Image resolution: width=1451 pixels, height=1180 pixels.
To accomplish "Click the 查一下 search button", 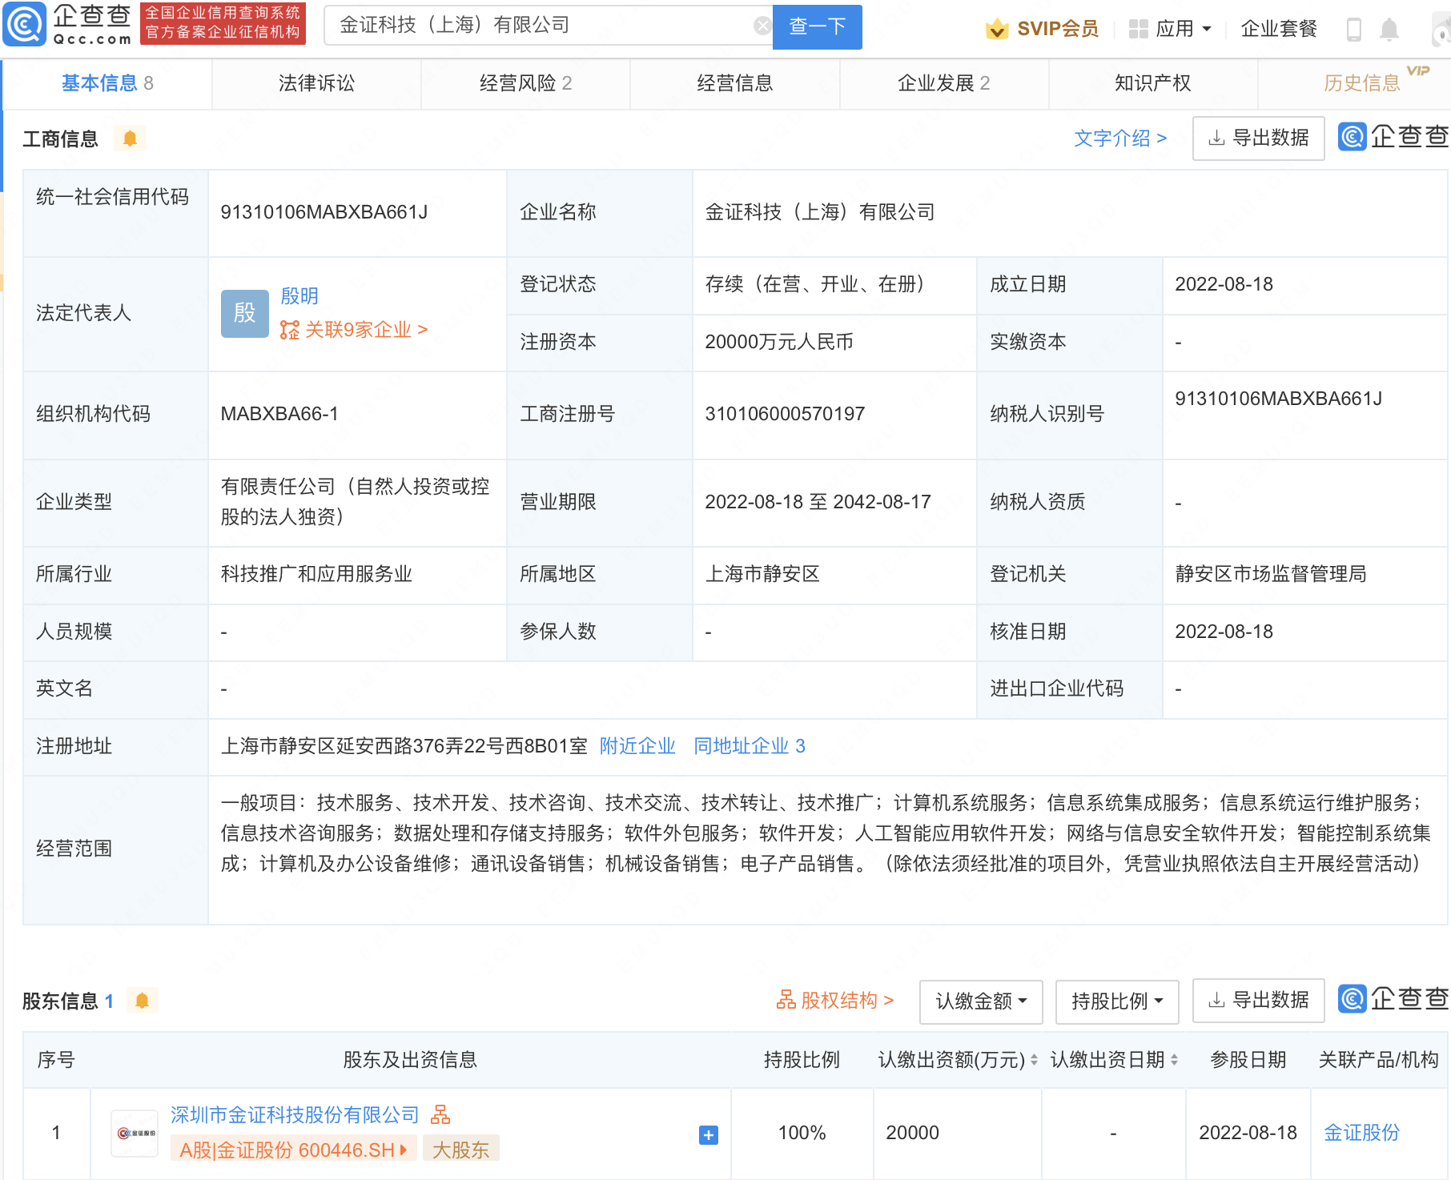I will pos(816,25).
